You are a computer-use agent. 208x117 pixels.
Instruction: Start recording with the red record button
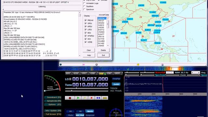pyautogui.click(x=70, y=98)
